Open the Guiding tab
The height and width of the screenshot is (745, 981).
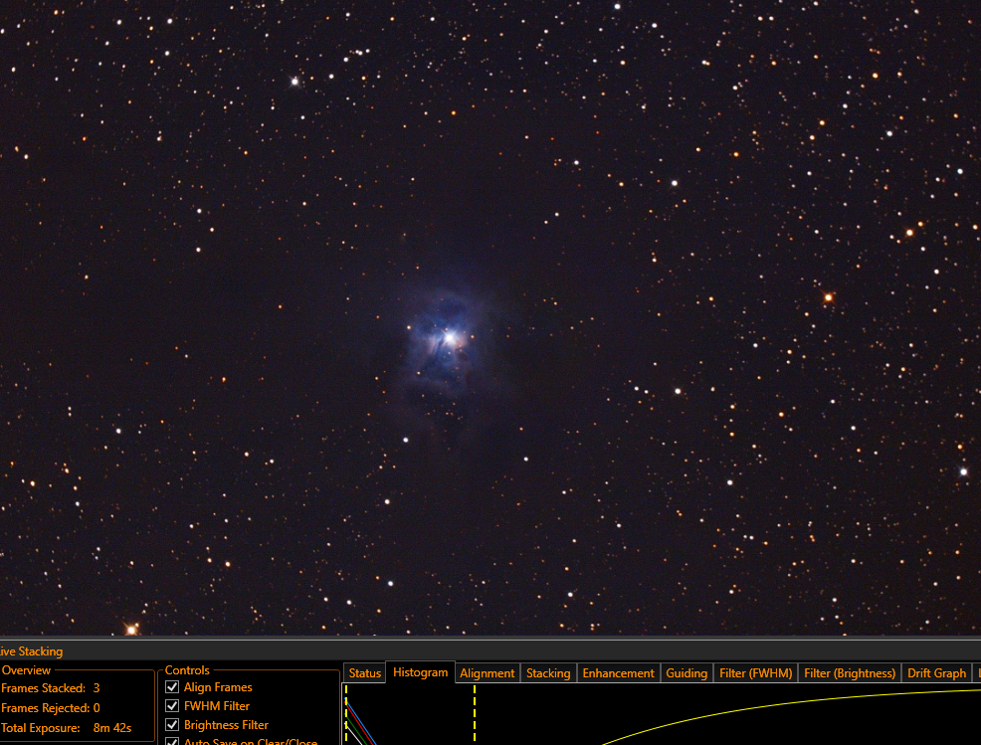click(687, 673)
